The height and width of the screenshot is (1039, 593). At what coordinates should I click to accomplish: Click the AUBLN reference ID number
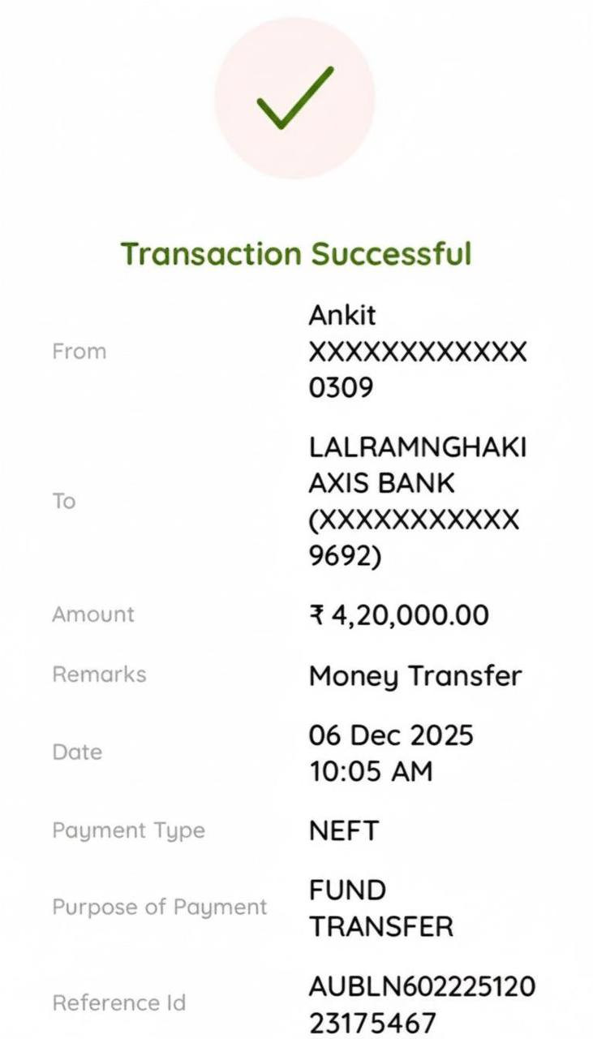422,1005
